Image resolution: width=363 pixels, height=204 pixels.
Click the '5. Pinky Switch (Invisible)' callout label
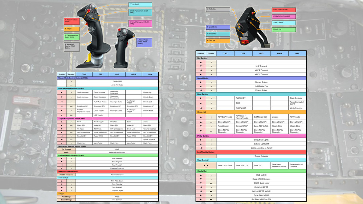pyautogui.click(x=284, y=16)
